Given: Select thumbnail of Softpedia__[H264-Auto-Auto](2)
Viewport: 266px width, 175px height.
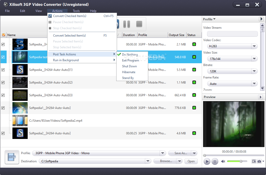Looking at the screenshot, I should coord(20,82).
